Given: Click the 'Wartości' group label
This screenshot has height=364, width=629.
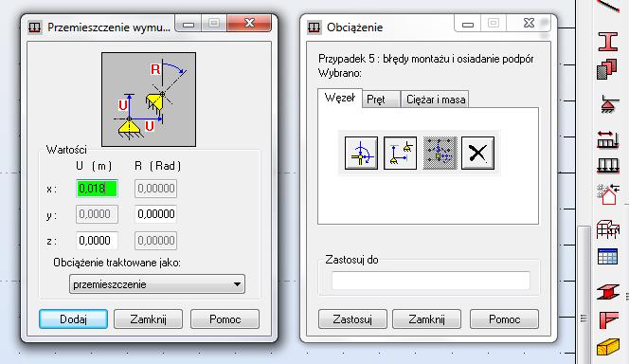Looking at the screenshot, I should 66,150.
